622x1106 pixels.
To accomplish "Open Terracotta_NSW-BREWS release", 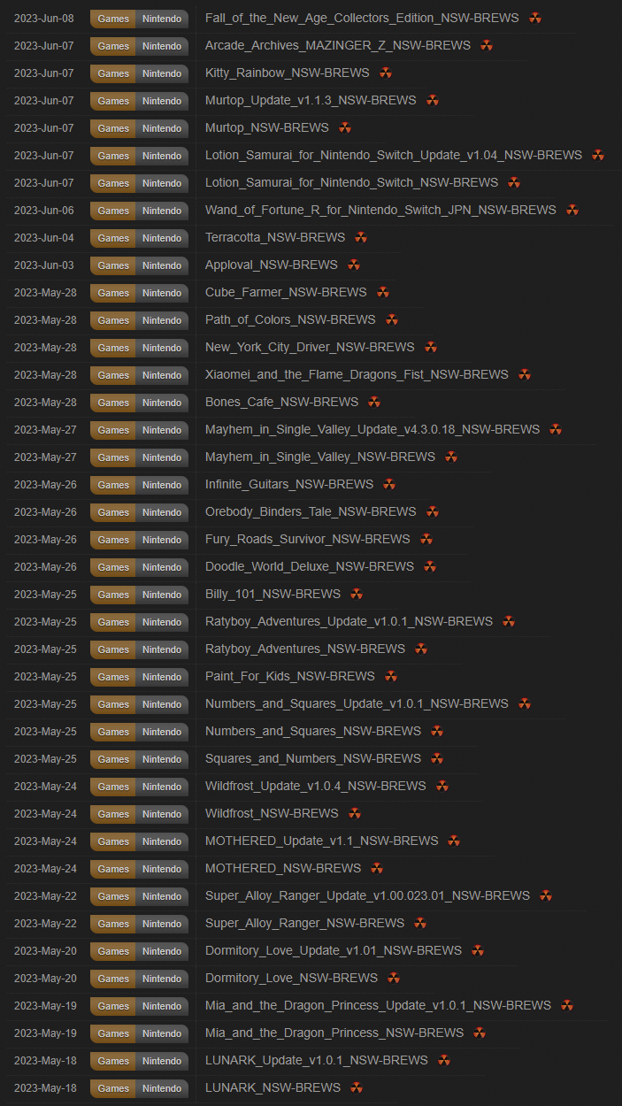I will coord(275,237).
